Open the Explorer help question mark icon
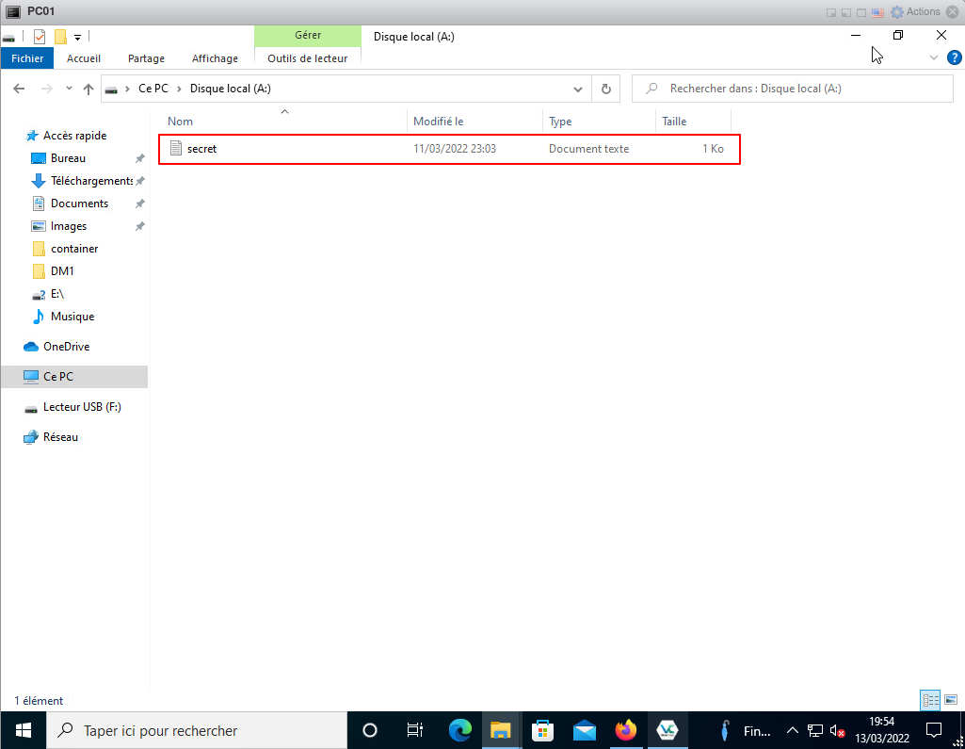 coord(954,58)
